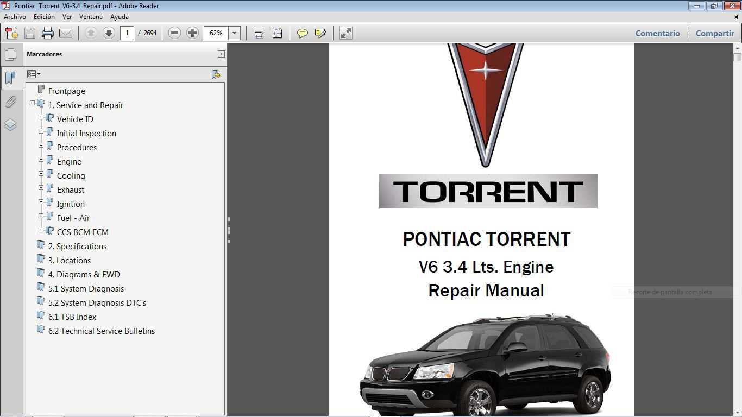Open the Ventana menu

coord(91,17)
